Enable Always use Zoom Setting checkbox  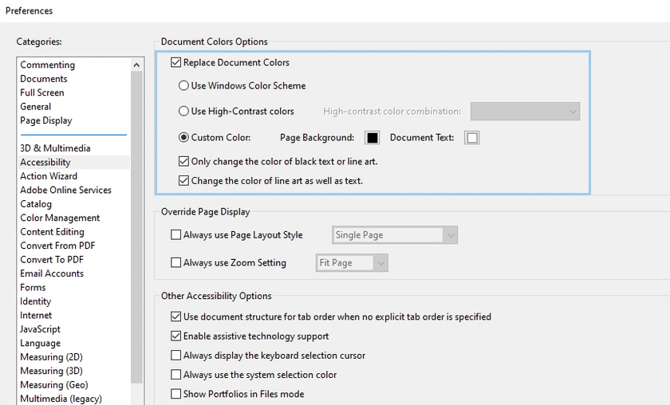pyautogui.click(x=176, y=263)
